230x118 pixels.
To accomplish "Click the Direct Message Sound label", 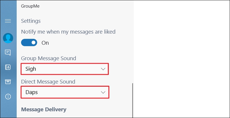I will [48, 82].
